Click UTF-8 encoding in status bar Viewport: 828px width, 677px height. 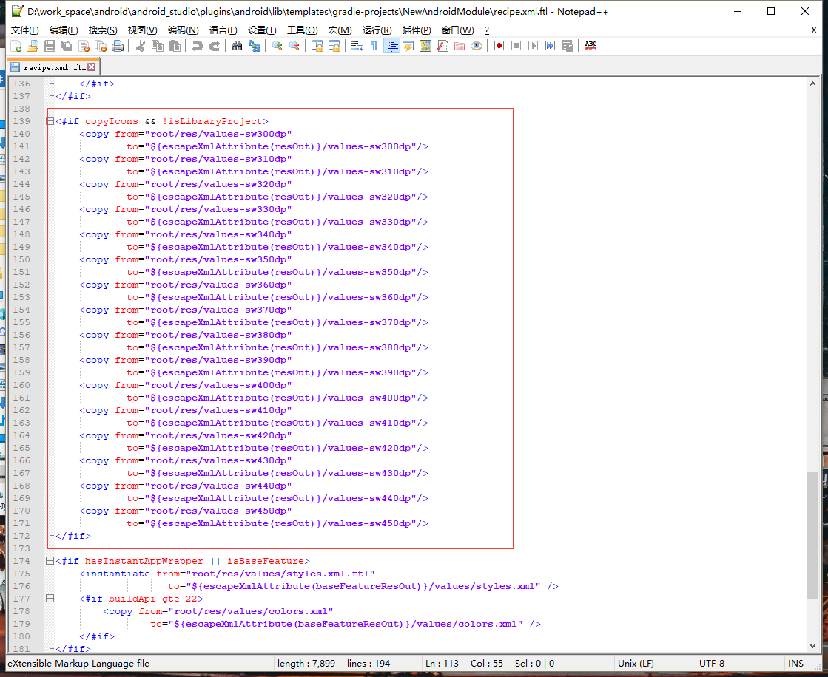coord(711,664)
